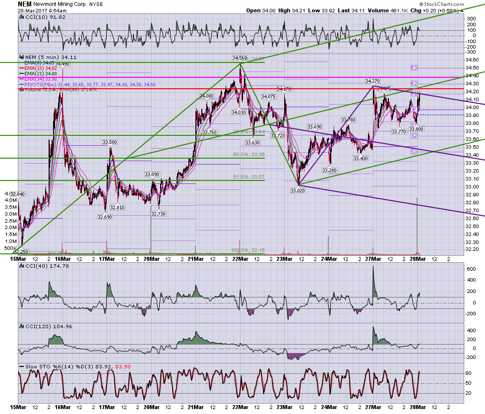Screen dimensions: 485x414
Task: Click the 33.500 peak price label
Action: [x=110, y=142]
